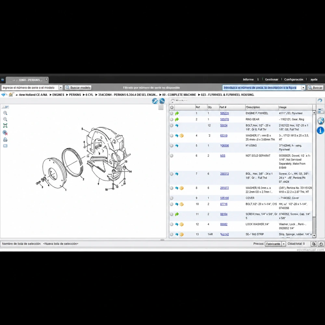
Task: Expand the 6 CYL breadcrumb level
Action: coord(88,95)
